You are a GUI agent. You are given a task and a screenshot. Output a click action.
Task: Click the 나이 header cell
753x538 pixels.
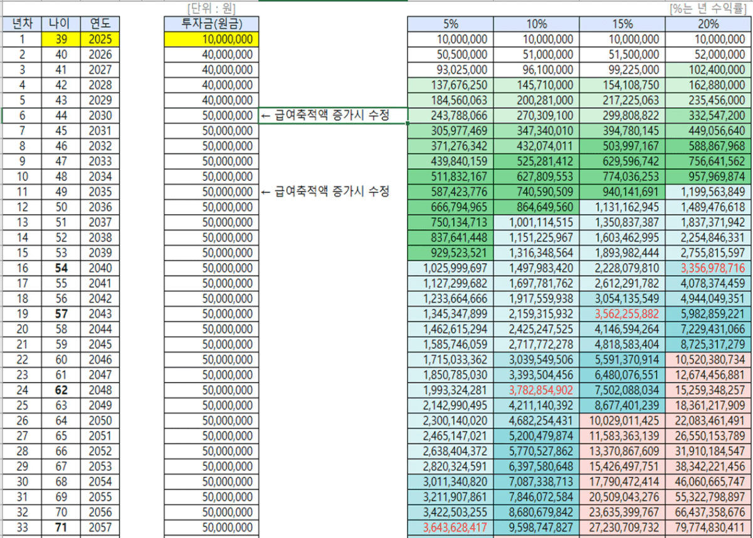click(x=61, y=24)
